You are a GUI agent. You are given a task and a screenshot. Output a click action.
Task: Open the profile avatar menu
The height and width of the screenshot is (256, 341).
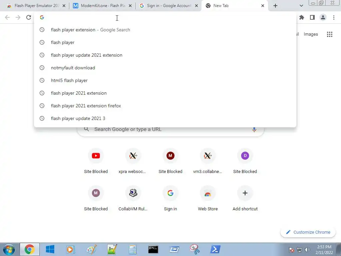click(323, 17)
